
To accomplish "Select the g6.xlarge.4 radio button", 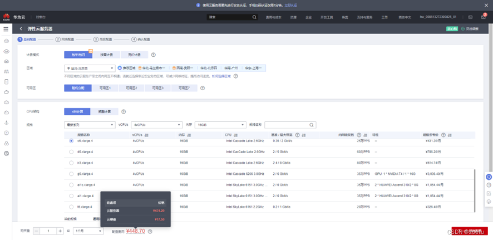I will pyautogui.click(x=71, y=174).
